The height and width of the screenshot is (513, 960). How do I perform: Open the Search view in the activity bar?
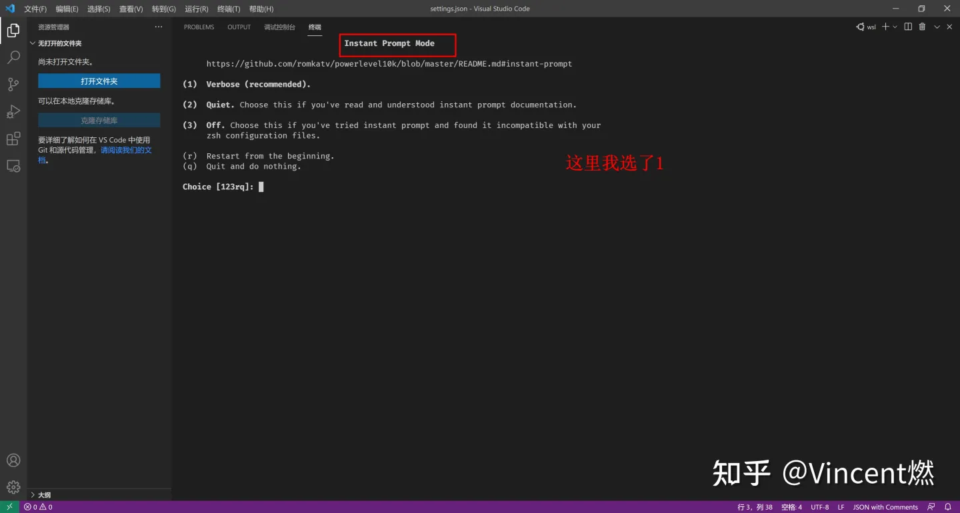coord(13,58)
